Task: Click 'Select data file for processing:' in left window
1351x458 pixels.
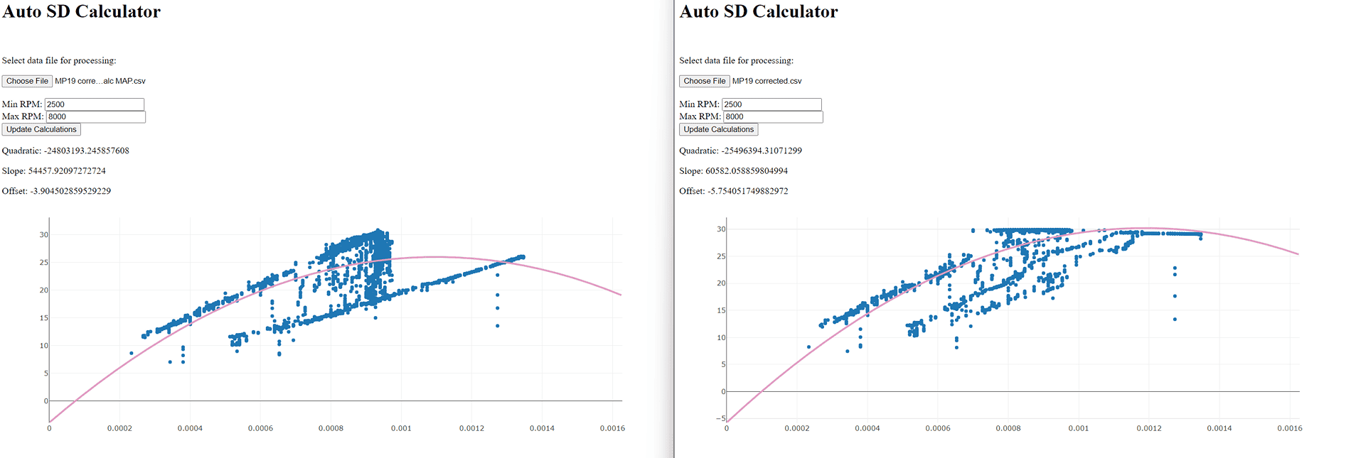Action: [59, 61]
